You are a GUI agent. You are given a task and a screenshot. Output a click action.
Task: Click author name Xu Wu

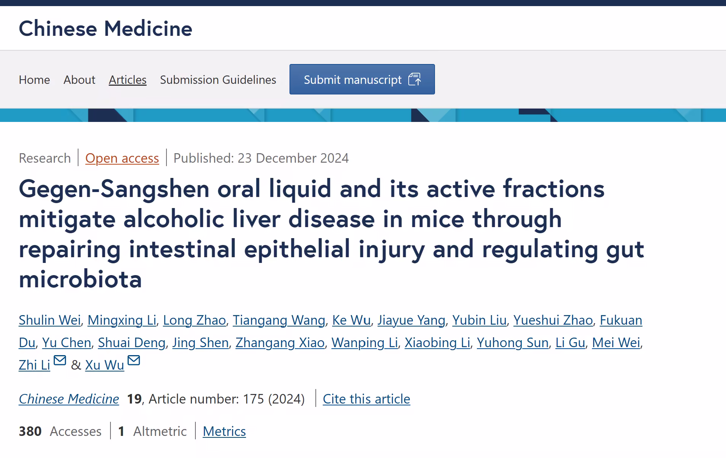coord(105,365)
